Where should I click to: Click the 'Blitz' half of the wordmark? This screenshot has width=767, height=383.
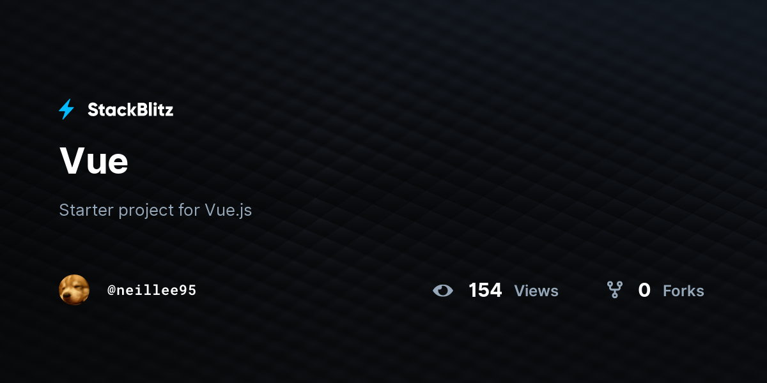[x=152, y=110]
